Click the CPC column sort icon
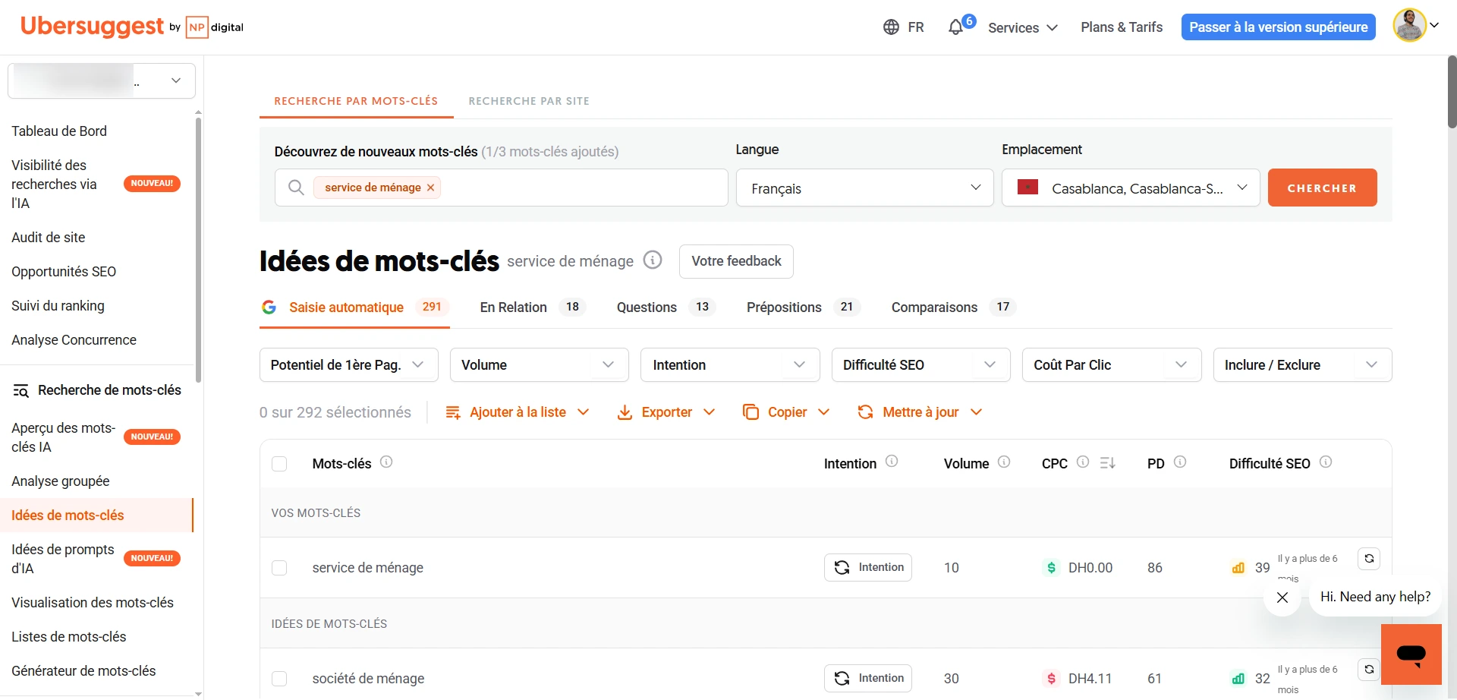1457x700 pixels. coord(1108,462)
